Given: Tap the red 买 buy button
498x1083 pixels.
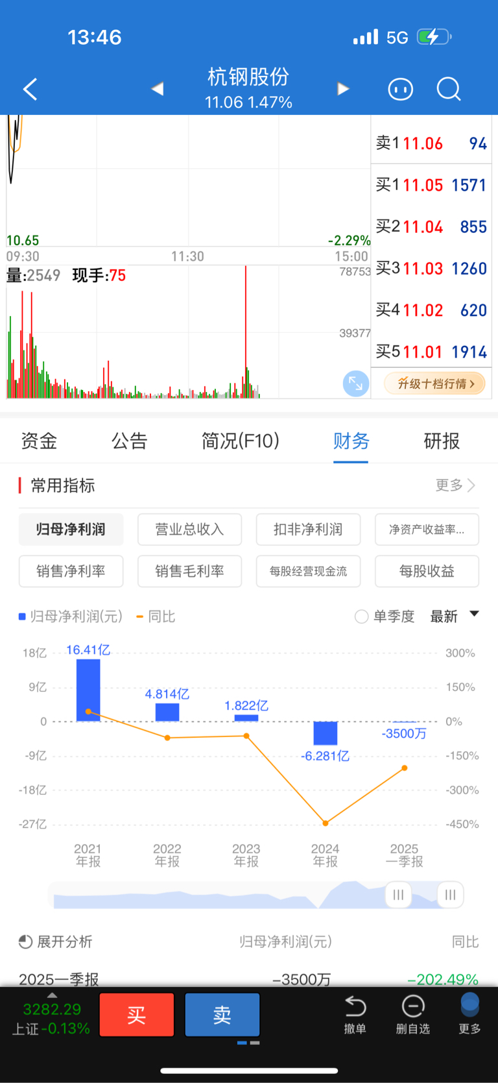Looking at the screenshot, I should pyautogui.click(x=137, y=1014).
